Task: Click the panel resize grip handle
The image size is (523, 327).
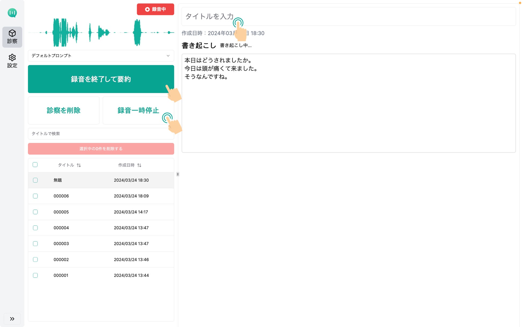Action: [178, 174]
